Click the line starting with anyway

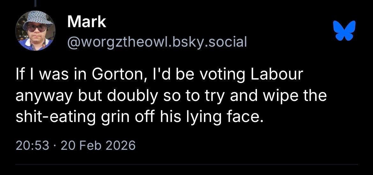[171, 96]
